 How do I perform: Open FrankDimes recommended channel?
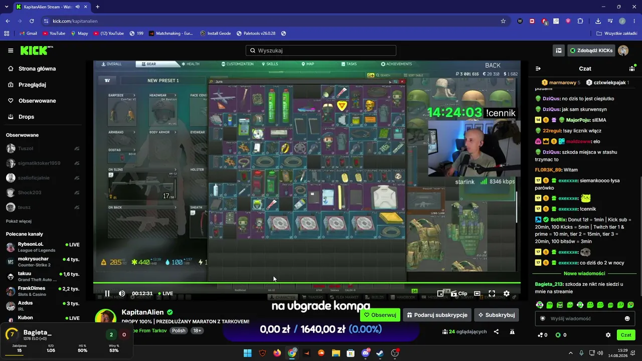[43, 291]
